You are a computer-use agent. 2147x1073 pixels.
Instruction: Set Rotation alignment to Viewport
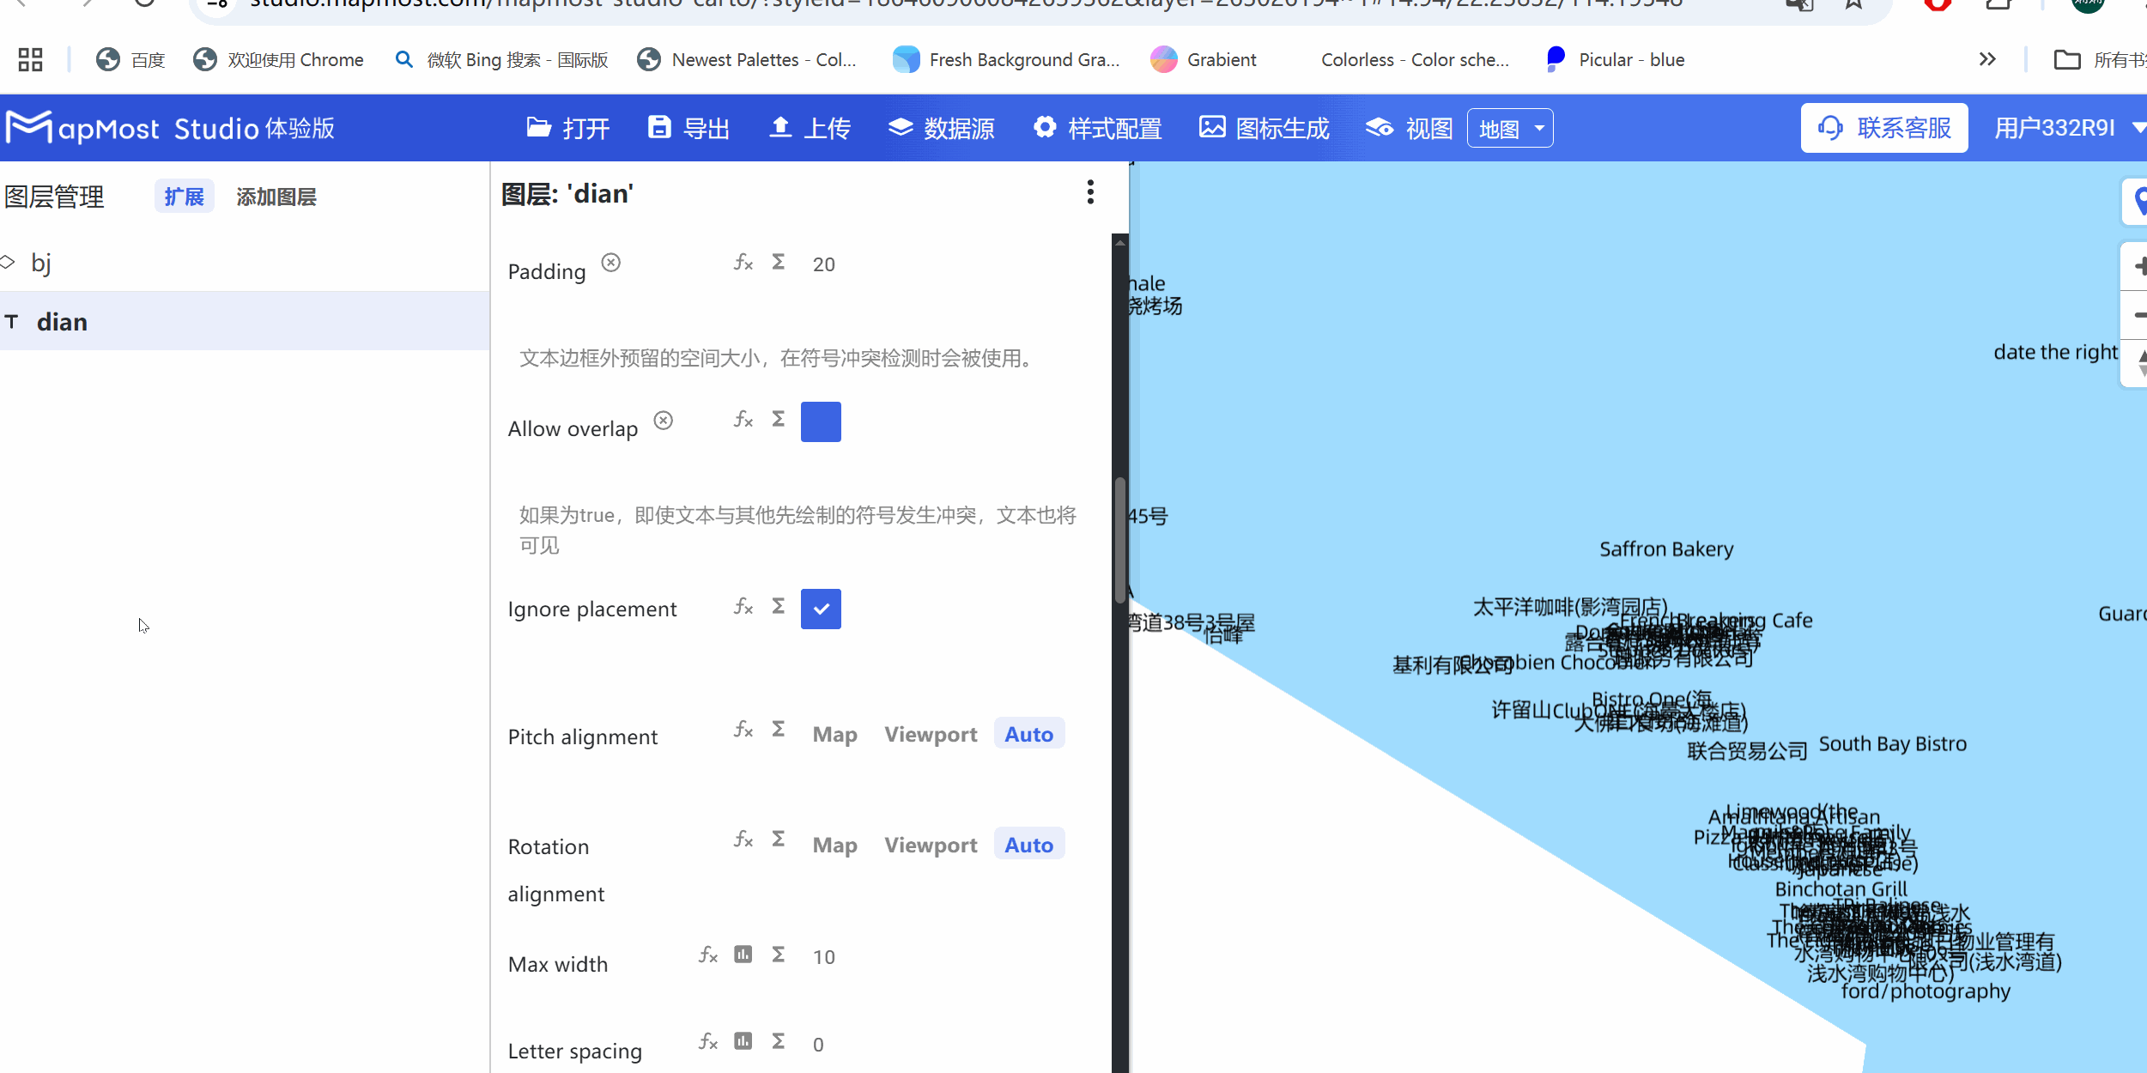[930, 845]
